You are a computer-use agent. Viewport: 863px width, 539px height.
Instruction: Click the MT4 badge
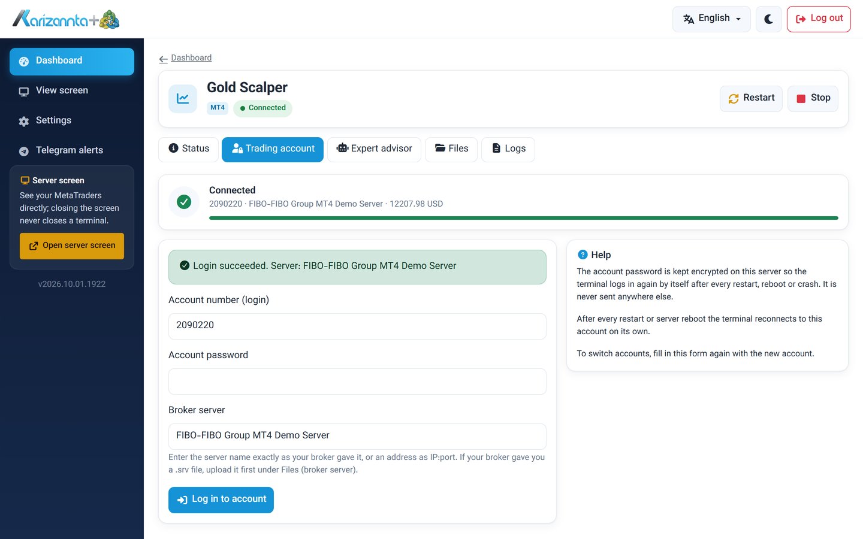(218, 108)
